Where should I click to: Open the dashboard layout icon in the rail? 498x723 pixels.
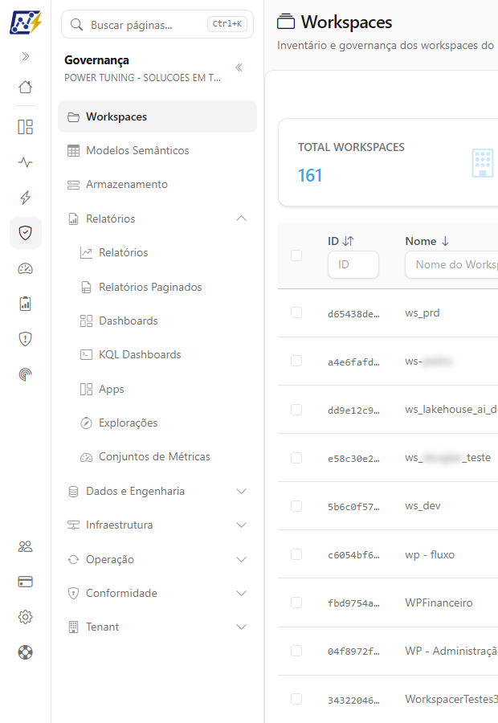[x=26, y=127]
